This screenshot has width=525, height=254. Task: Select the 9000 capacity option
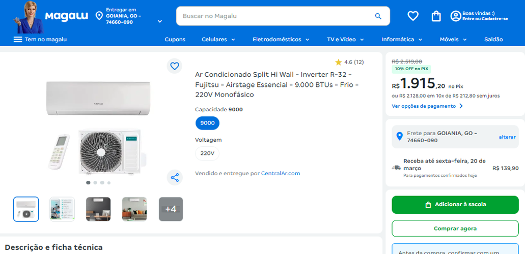(x=207, y=123)
